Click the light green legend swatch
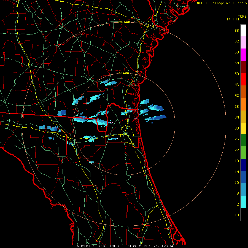 (243, 153)
